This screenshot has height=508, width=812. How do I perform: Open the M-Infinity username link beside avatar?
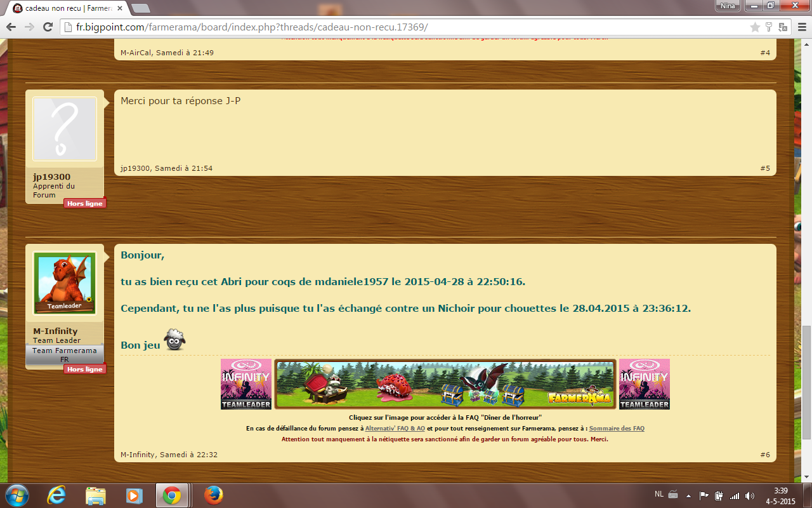tap(55, 331)
